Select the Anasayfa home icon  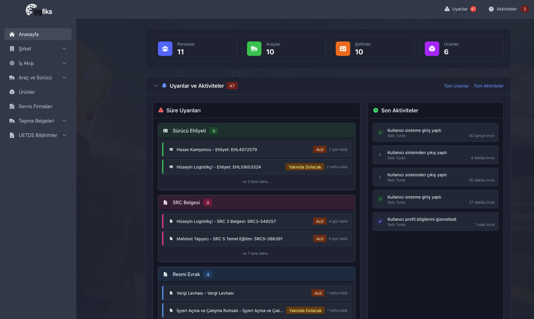pos(12,34)
